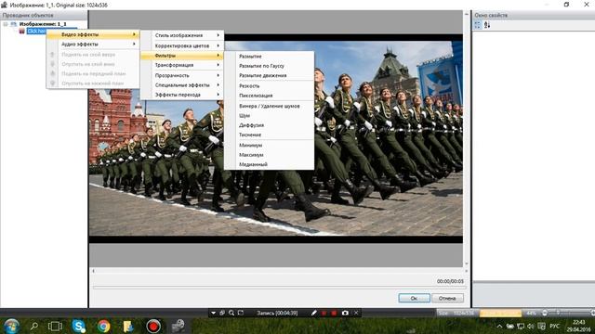Collapse the Изображение: 1_1 tree node
The width and height of the screenshot is (595, 334).
[6, 24]
